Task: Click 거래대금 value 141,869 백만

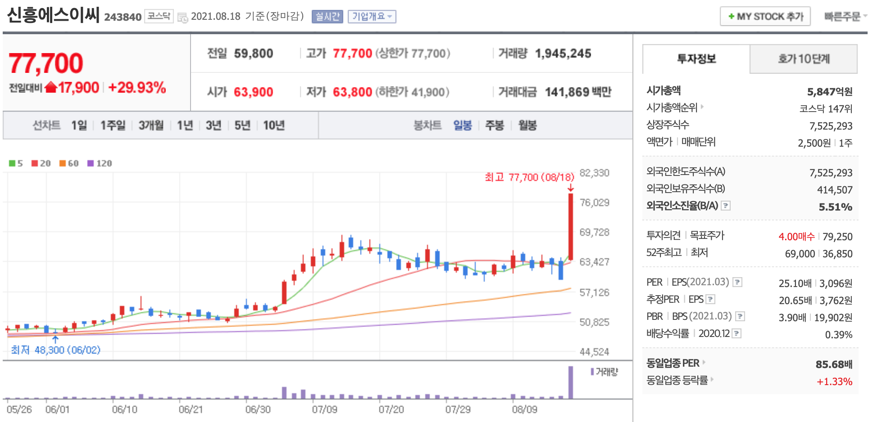Action: (x=578, y=92)
